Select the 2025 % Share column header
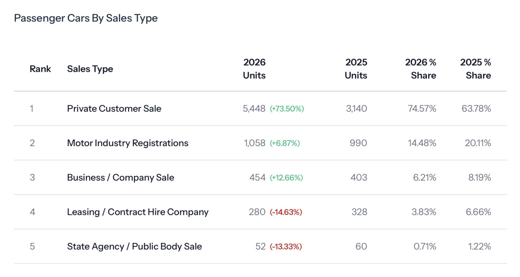Viewport: 520px width, 277px height. pos(475,69)
